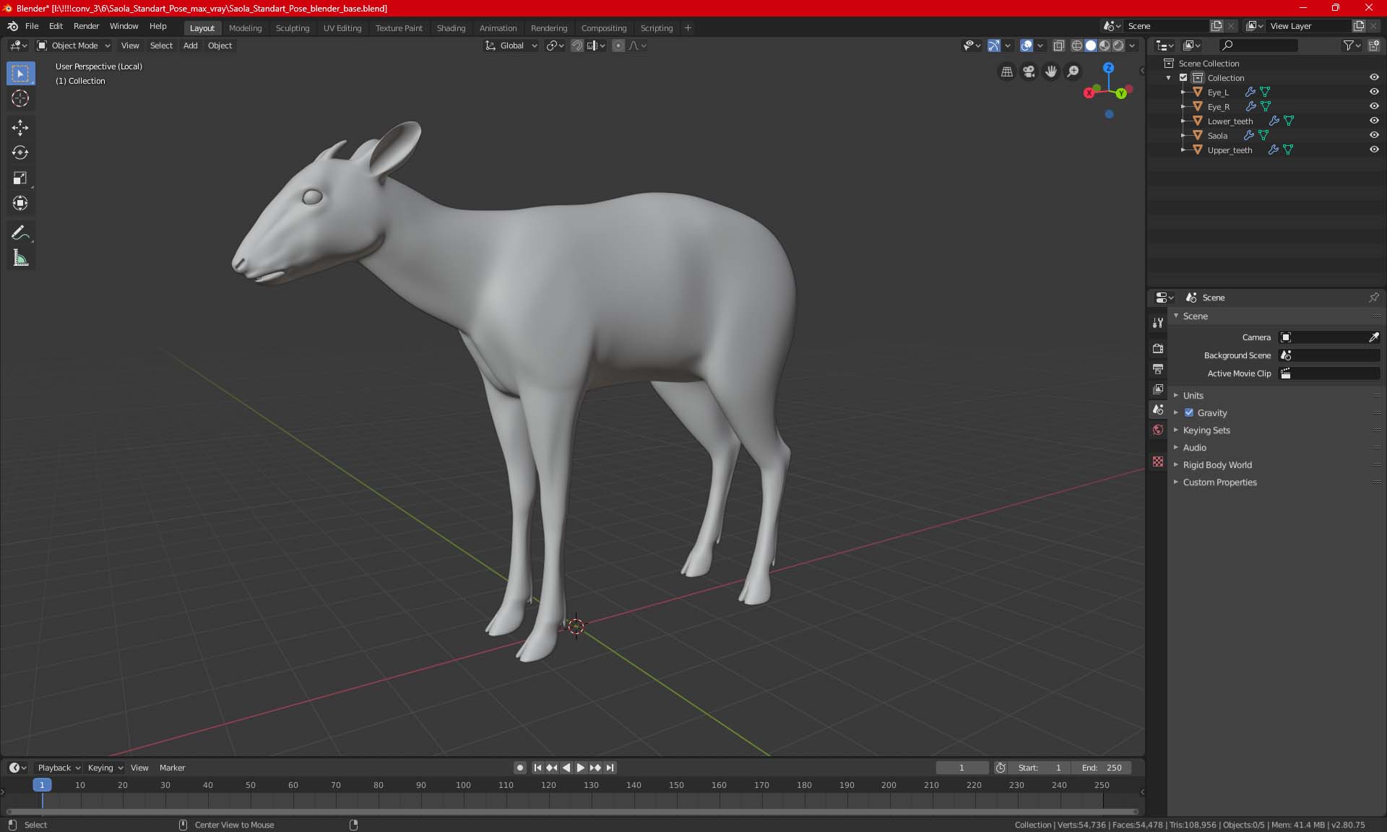The height and width of the screenshot is (832, 1387).
Task: Click the pin icon in Properties header
Action: click(x=1373, y=298)
